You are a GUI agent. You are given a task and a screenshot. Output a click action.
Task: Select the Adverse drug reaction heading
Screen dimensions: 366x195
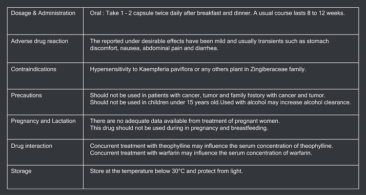tap(40, 41)
